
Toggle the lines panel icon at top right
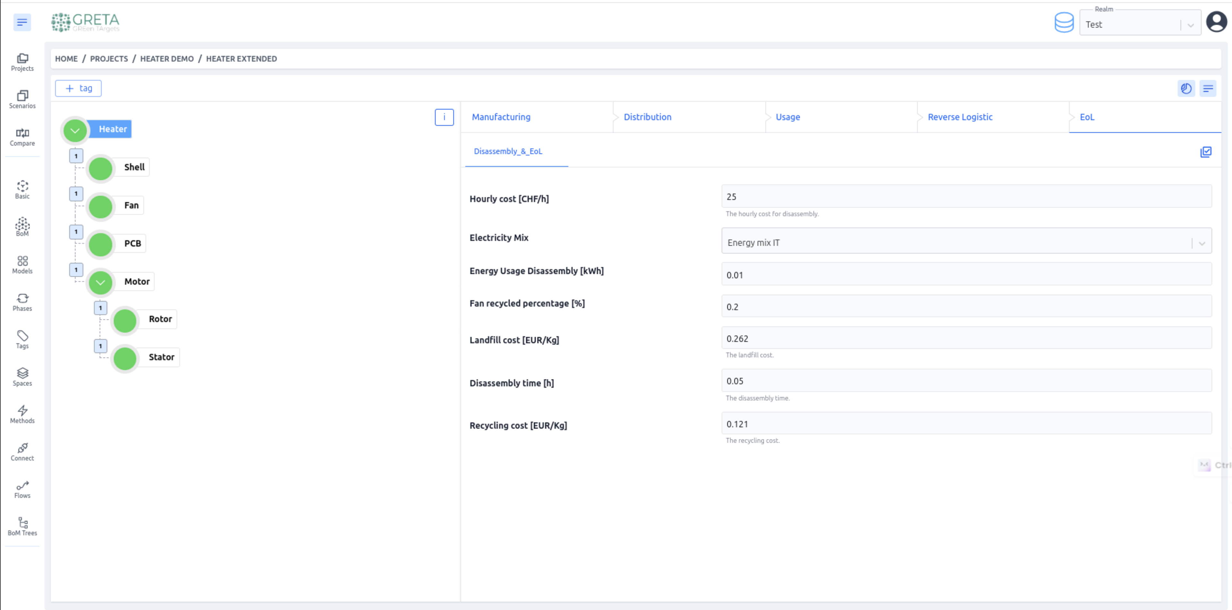pos(1208,89)
